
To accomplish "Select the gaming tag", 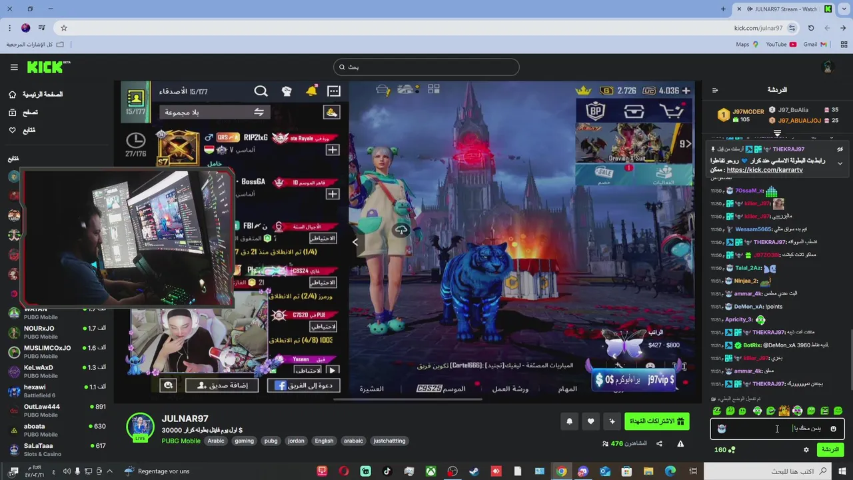I will coord(244,441).
